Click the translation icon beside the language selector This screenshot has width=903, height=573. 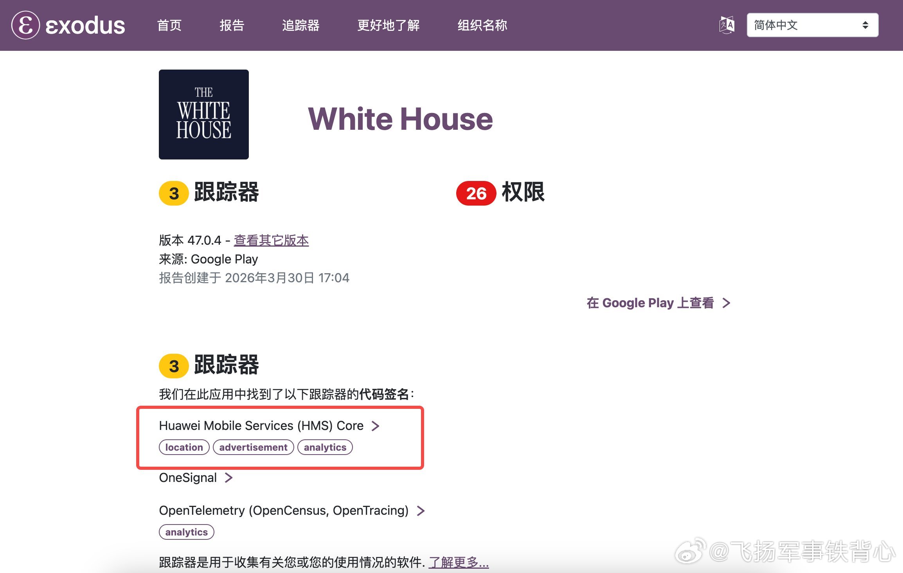728,25
